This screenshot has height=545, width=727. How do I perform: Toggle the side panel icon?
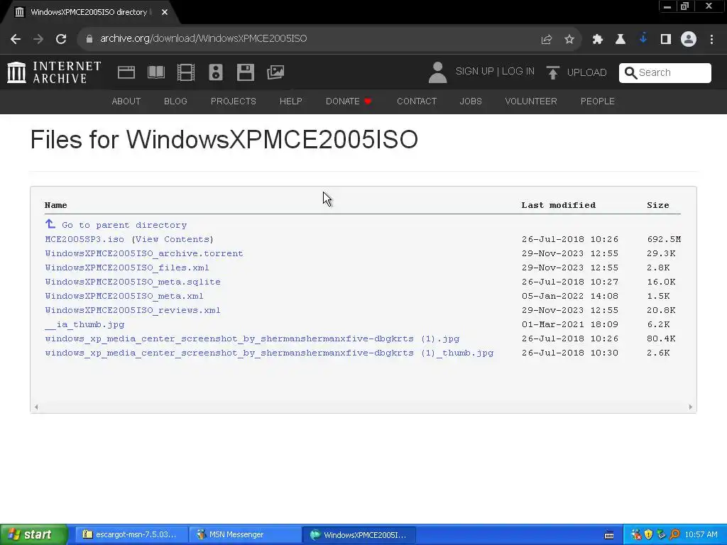point(666,40)
